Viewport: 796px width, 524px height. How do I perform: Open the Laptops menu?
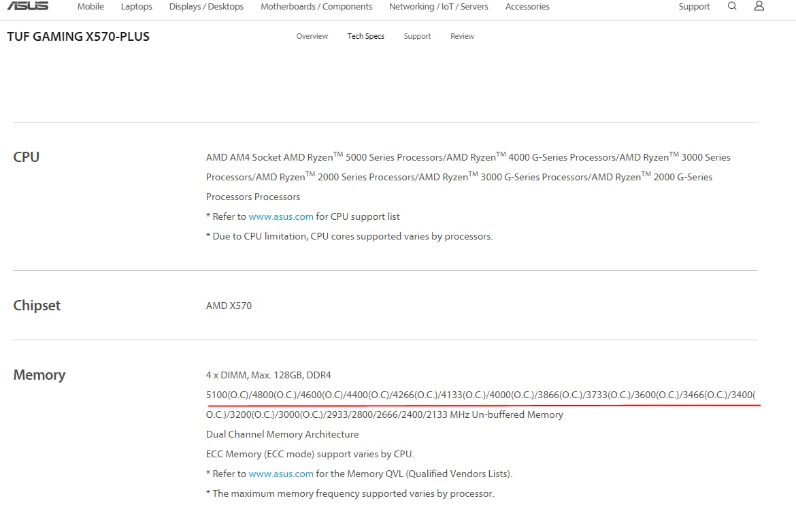tap(137, 7)
